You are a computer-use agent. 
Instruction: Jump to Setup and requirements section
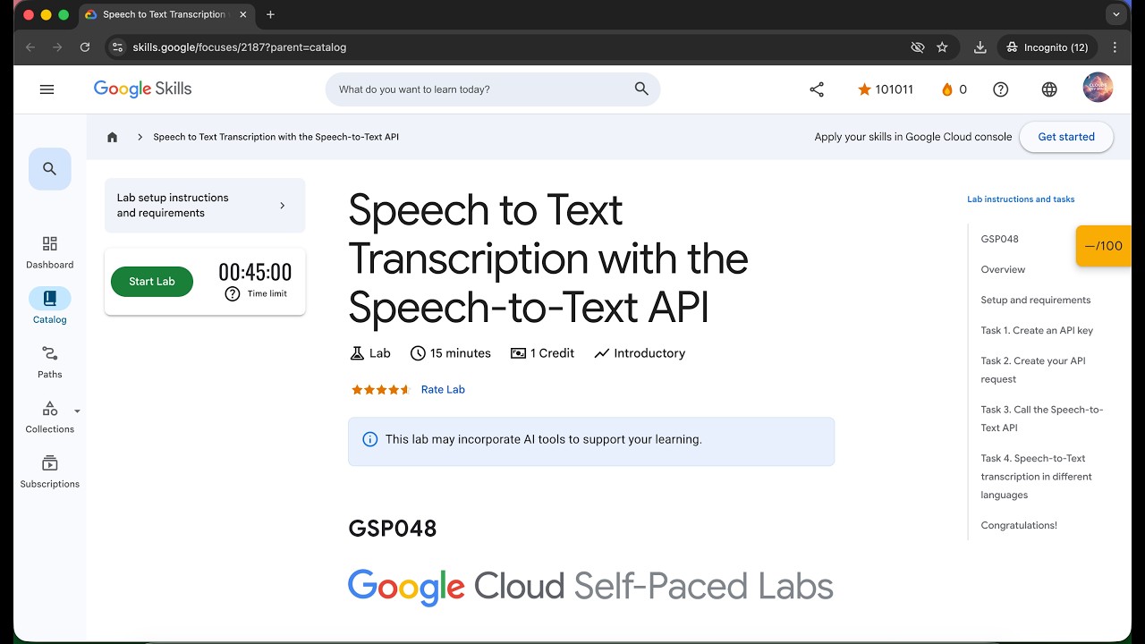[x=1036, y=300]
